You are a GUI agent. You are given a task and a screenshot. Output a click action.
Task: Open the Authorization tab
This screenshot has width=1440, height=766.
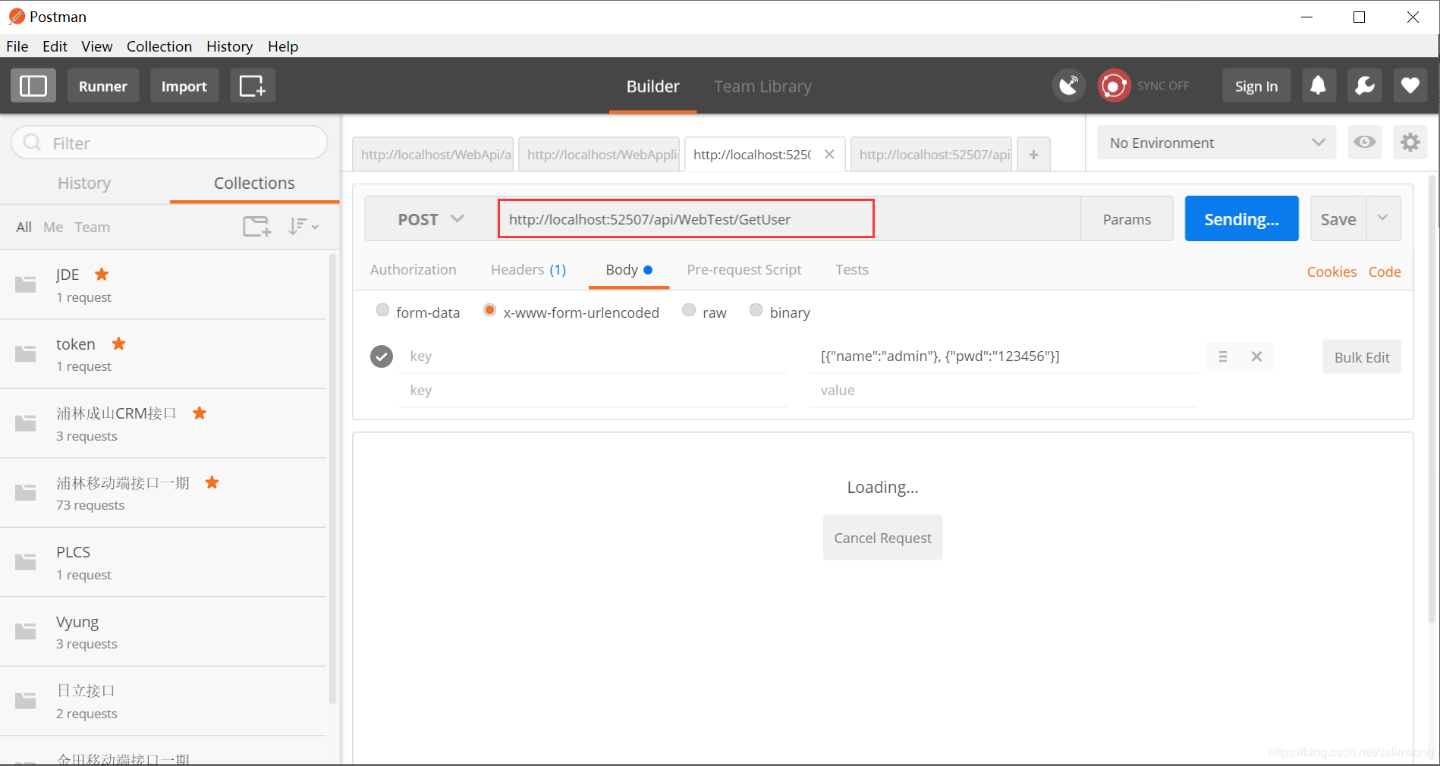click(413, 270)
